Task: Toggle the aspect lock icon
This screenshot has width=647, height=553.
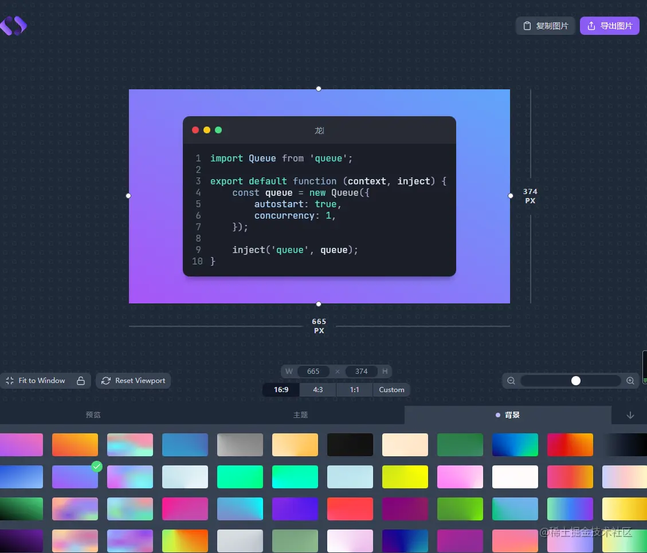Action: tap(81, 381)
